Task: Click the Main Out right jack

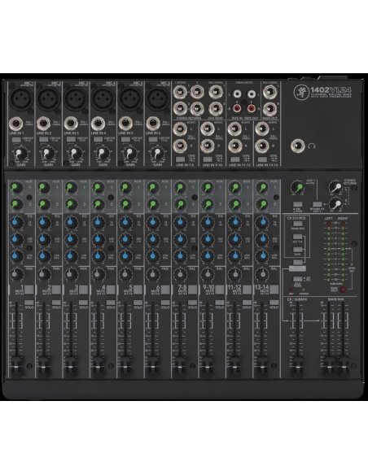Action: (269, 108)
